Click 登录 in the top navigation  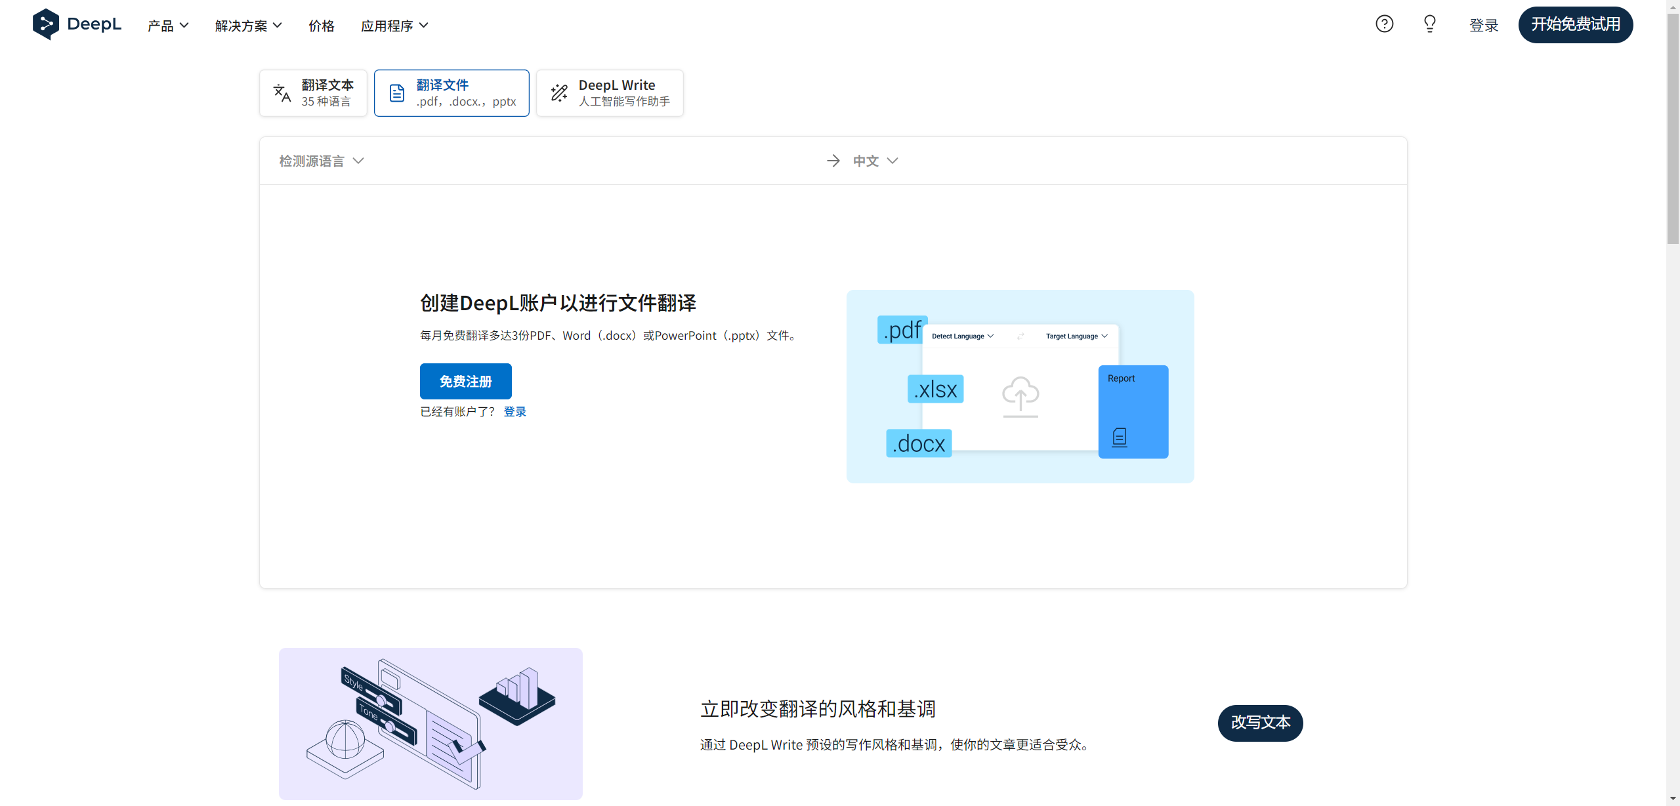click(1483, 25)
